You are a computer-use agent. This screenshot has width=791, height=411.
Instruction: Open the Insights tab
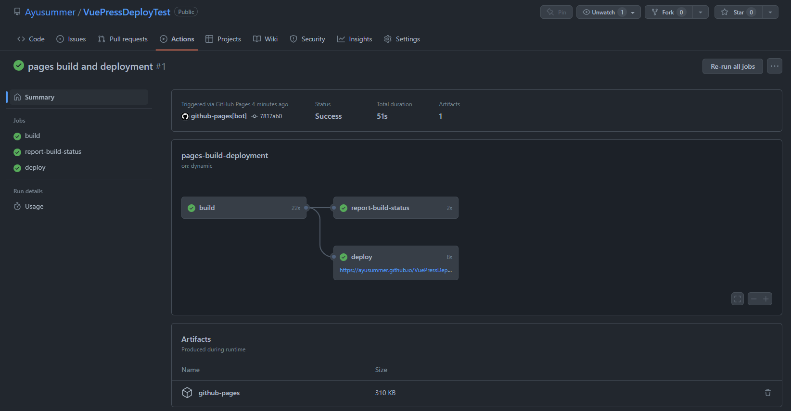tap(355, 39)
